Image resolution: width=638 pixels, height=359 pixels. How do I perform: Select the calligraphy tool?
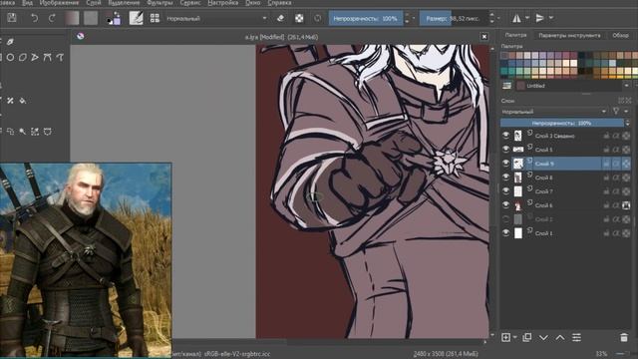(x=11, y=42)
